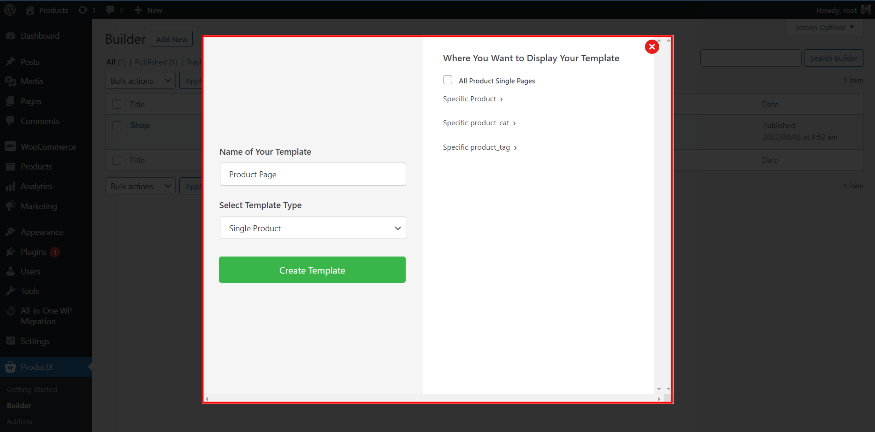Click the WordPress logo icon
This screenshot has width=875, height=432.
point(10,10)
